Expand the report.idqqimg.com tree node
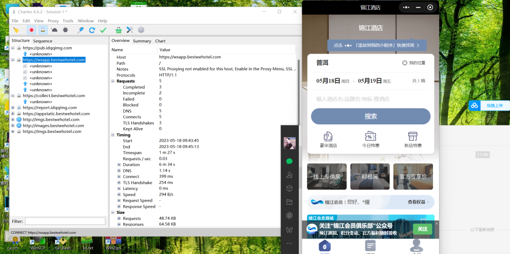Screen dimensions: 510x254 pos(13,108)
